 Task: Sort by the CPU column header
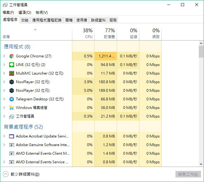click(83, 34)
